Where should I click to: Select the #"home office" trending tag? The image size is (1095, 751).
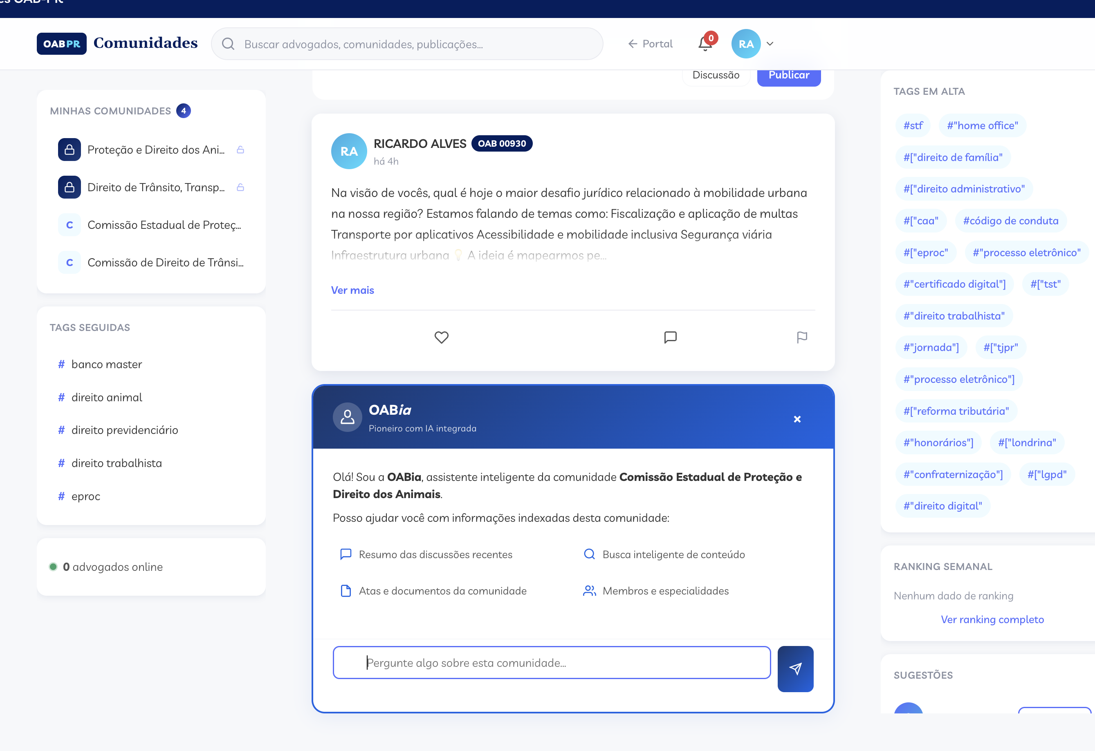982,126
